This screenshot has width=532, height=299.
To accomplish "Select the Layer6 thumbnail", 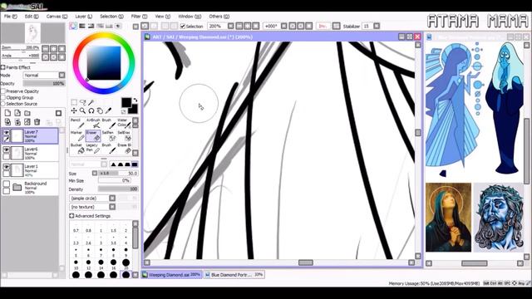I will (x=17, y=153).
